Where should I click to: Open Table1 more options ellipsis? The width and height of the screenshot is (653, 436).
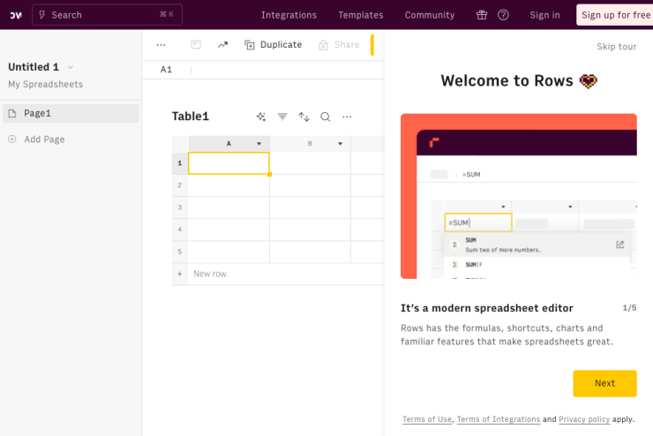[347, 117]
